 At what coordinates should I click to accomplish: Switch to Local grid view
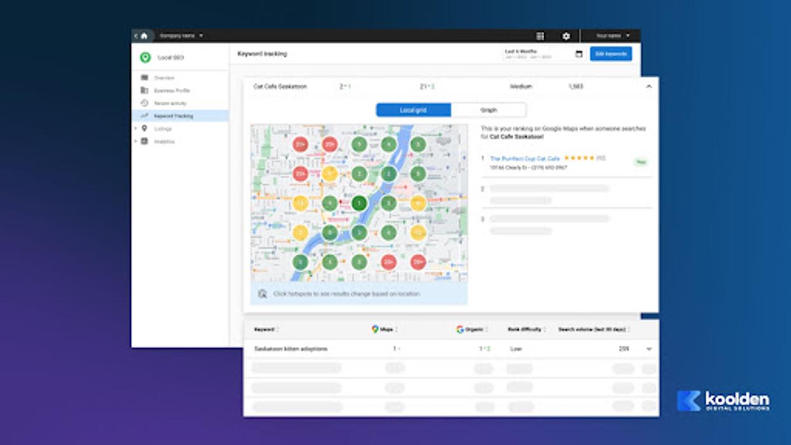pyautogui.click(x=413, y=110)
